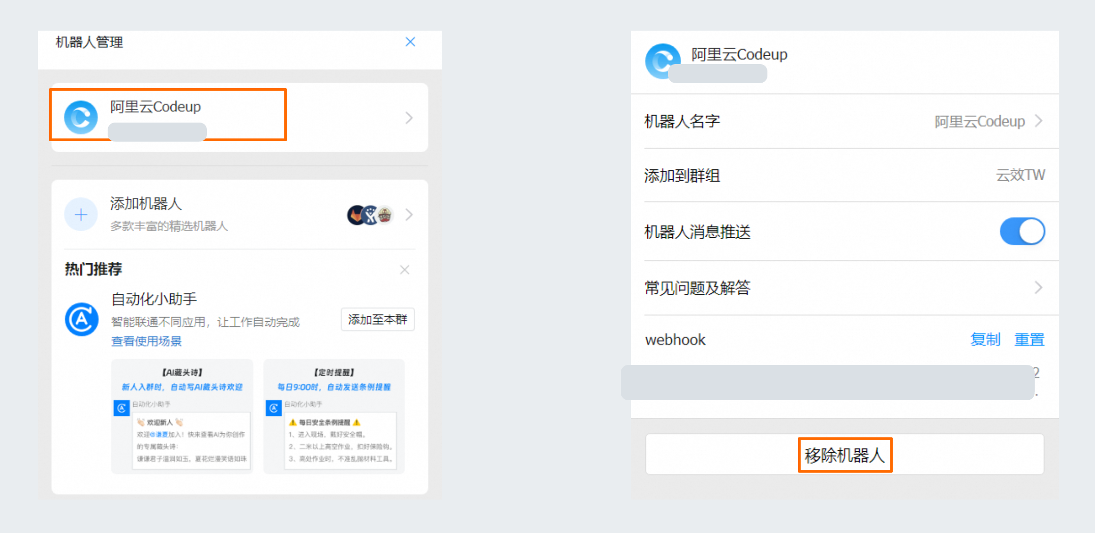Open the 查看使用场景 link
This screenshot has width=1095, height=533.
point(147,341)
